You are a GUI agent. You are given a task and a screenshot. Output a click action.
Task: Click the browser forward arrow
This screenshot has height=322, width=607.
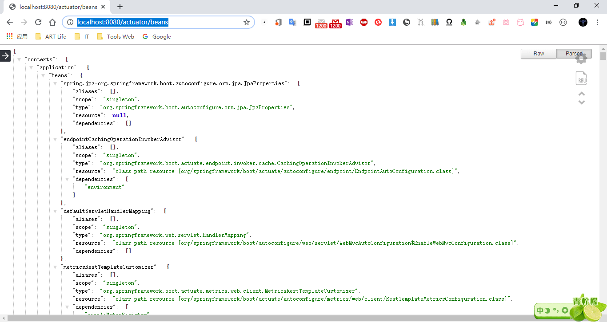pos(24,22)
